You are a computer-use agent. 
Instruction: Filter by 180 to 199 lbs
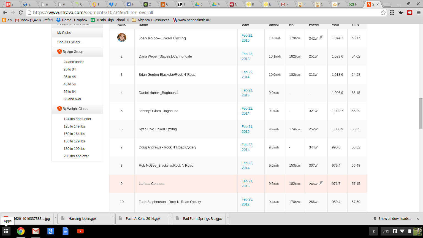[74, 149]
